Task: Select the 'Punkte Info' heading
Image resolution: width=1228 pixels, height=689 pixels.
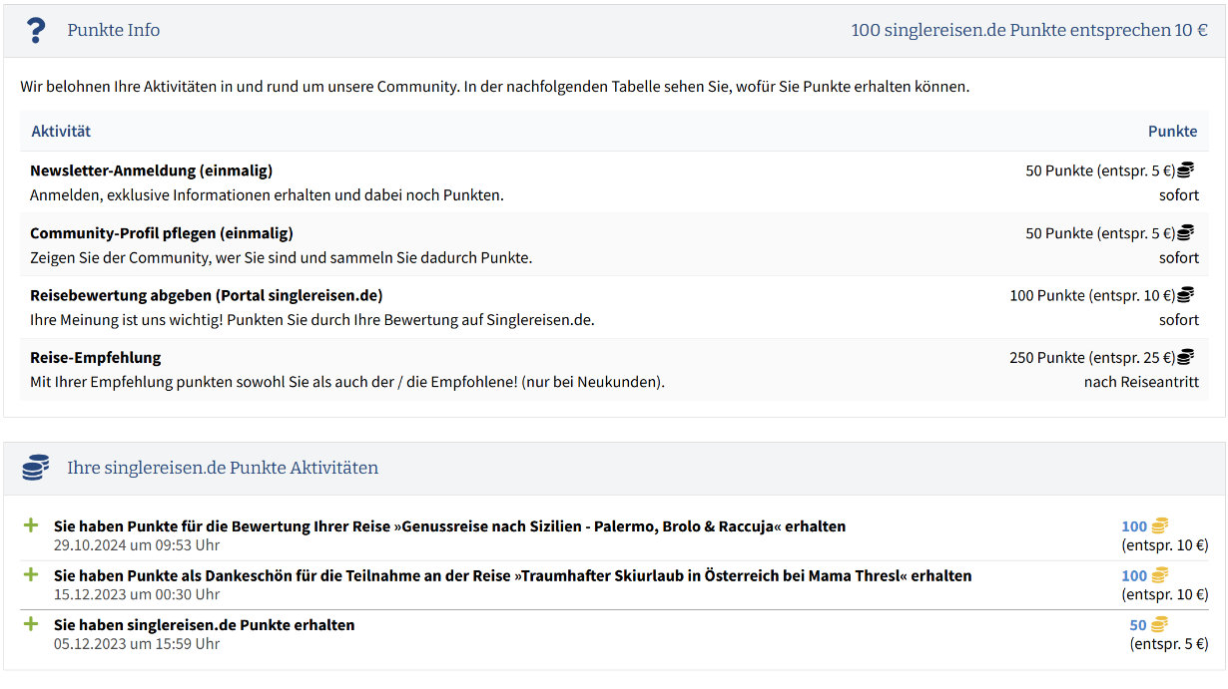Action: point(114,30)
